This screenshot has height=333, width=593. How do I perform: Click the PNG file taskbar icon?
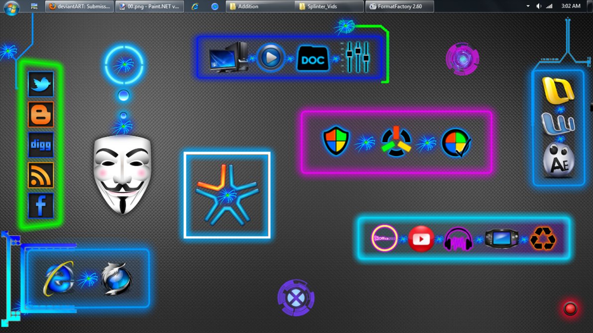34,6
